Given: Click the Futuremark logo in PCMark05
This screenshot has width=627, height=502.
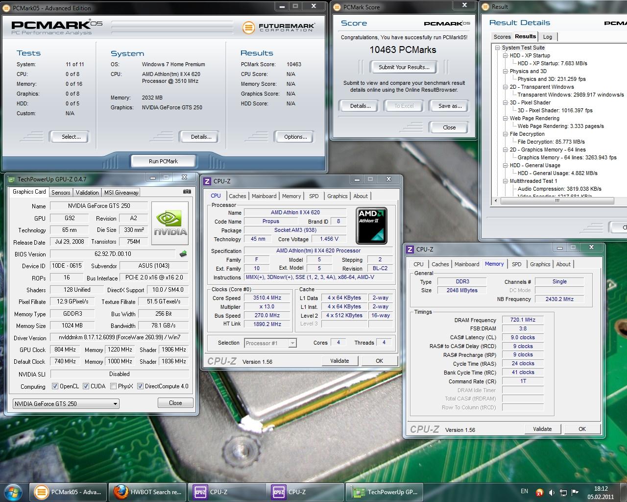Looking at the screenshot, I should 279,27.
